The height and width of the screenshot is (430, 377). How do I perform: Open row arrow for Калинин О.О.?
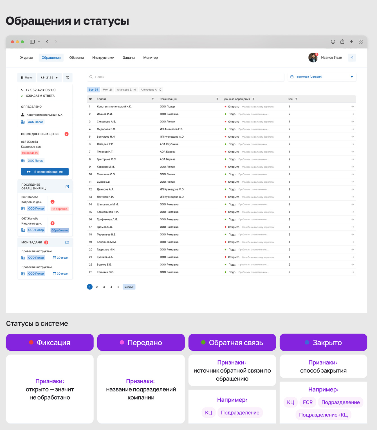[x=353, y=272]
